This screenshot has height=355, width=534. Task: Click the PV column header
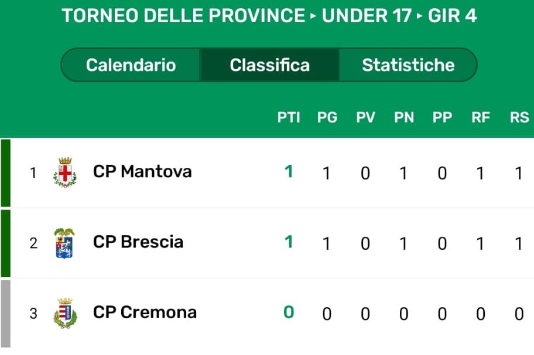365,118
